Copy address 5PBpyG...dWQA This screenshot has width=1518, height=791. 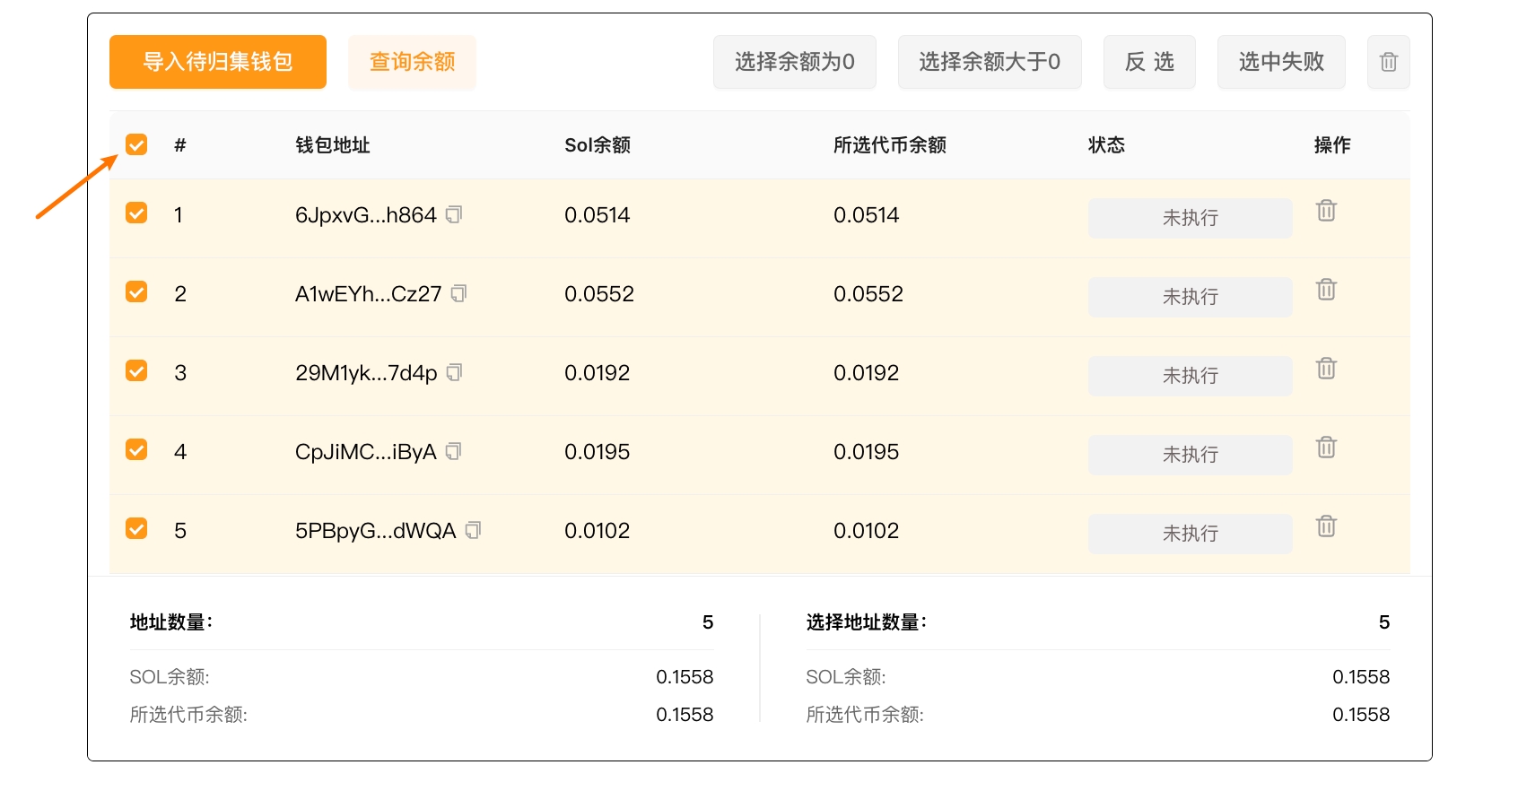tap(473, 530)
